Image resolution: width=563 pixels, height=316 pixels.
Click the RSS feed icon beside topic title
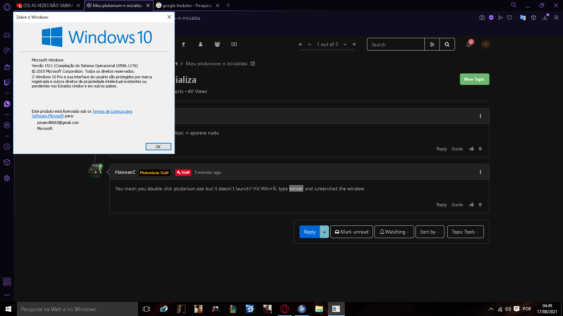253,64
